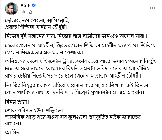Click the globe public audience icon

pos(31,12)
